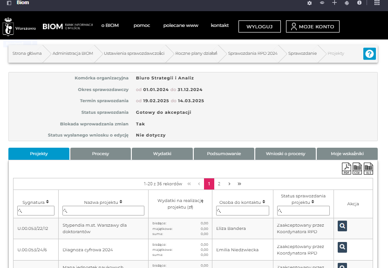This screenshot has height=268, width=388.
Task: Select the Moje wskaźniki tab
Action: 347,154
